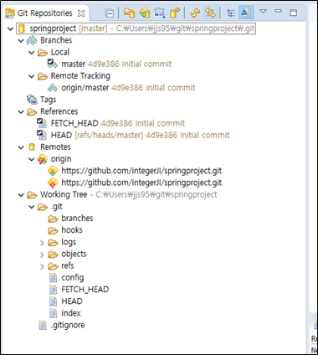Select the config file label
The image size is (318, 355).
73,278
